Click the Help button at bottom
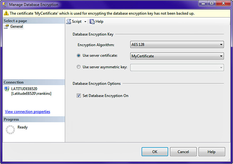The image size is (233, 164). 212,152
